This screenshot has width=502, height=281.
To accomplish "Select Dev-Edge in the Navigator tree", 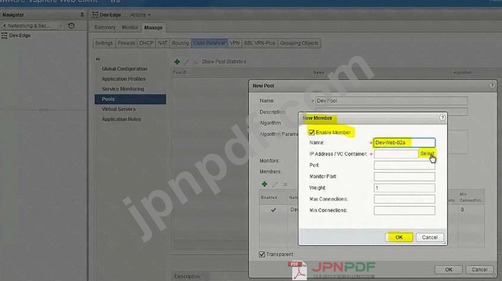I will tap(20, 35).
